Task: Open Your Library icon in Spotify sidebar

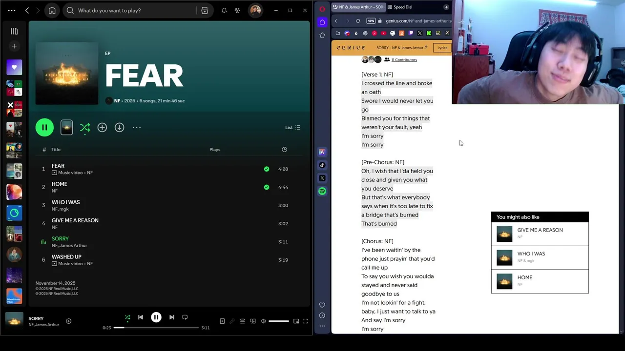Action: (x=14, y=31)
